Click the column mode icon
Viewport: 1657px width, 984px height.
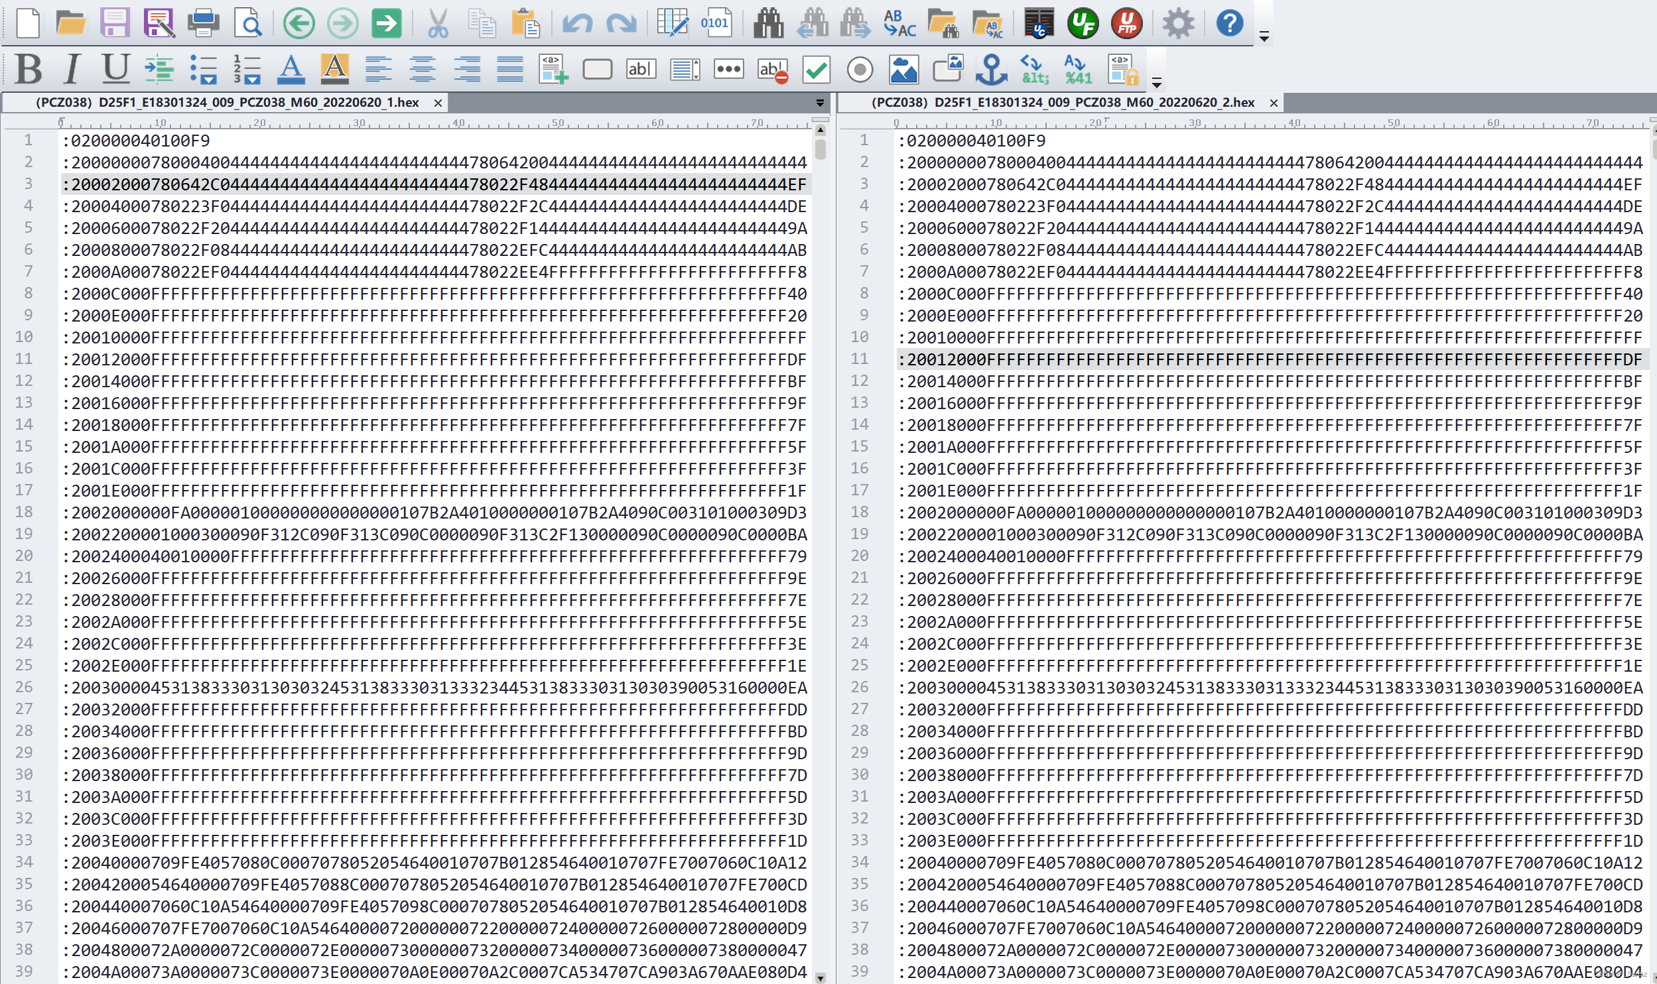tap(671, 23)
